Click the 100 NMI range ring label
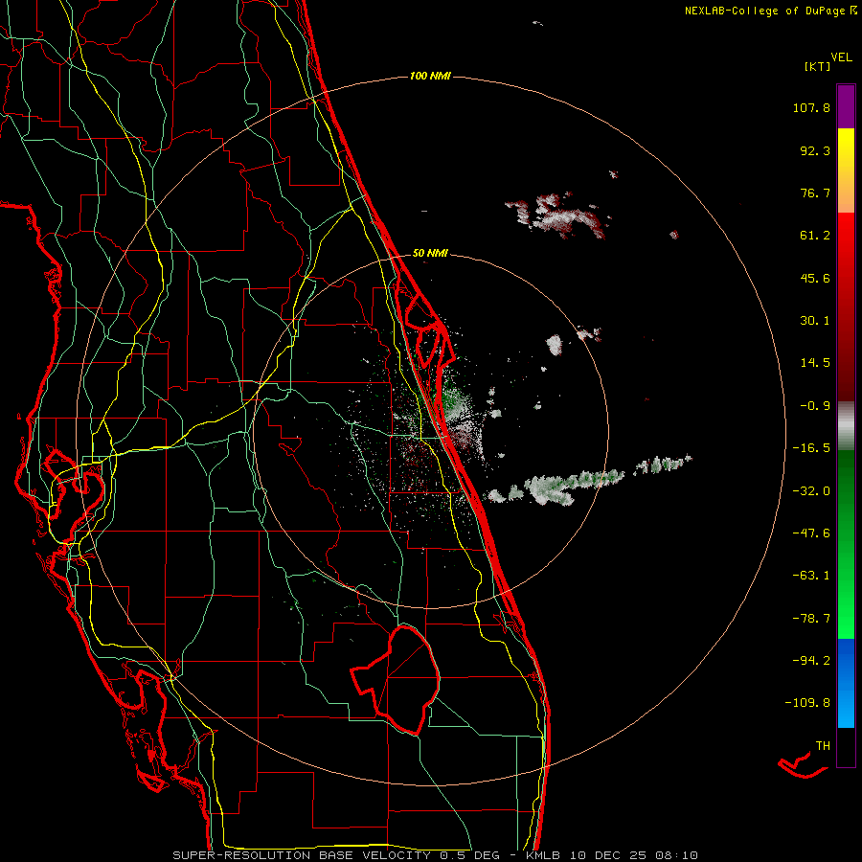 tap(430, 76)
